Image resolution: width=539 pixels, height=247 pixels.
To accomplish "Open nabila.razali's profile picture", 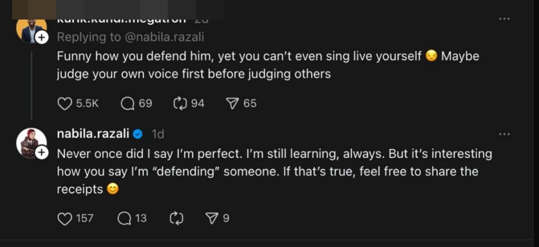I will (29, 142).
